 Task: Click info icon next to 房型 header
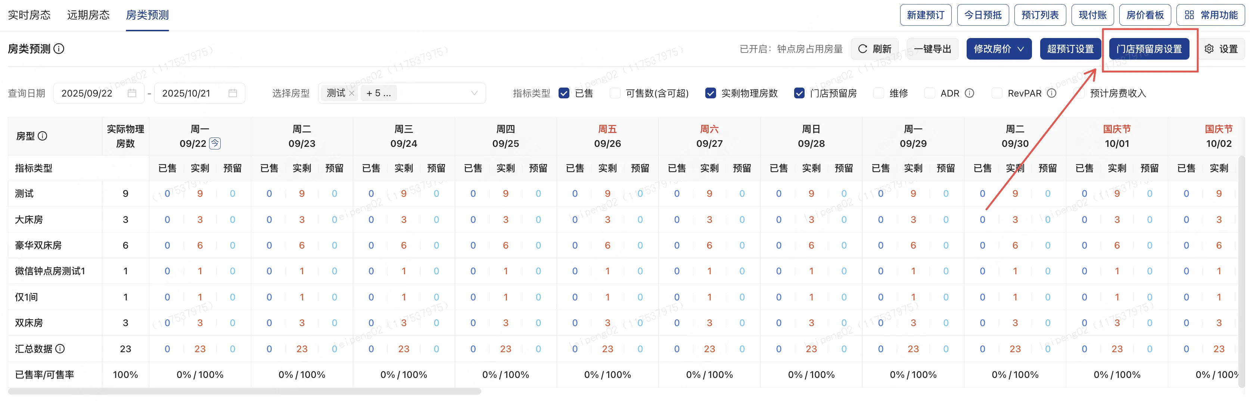43,136
